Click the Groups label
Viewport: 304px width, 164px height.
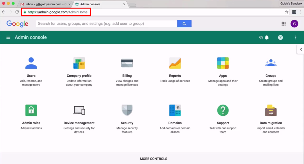271,76
